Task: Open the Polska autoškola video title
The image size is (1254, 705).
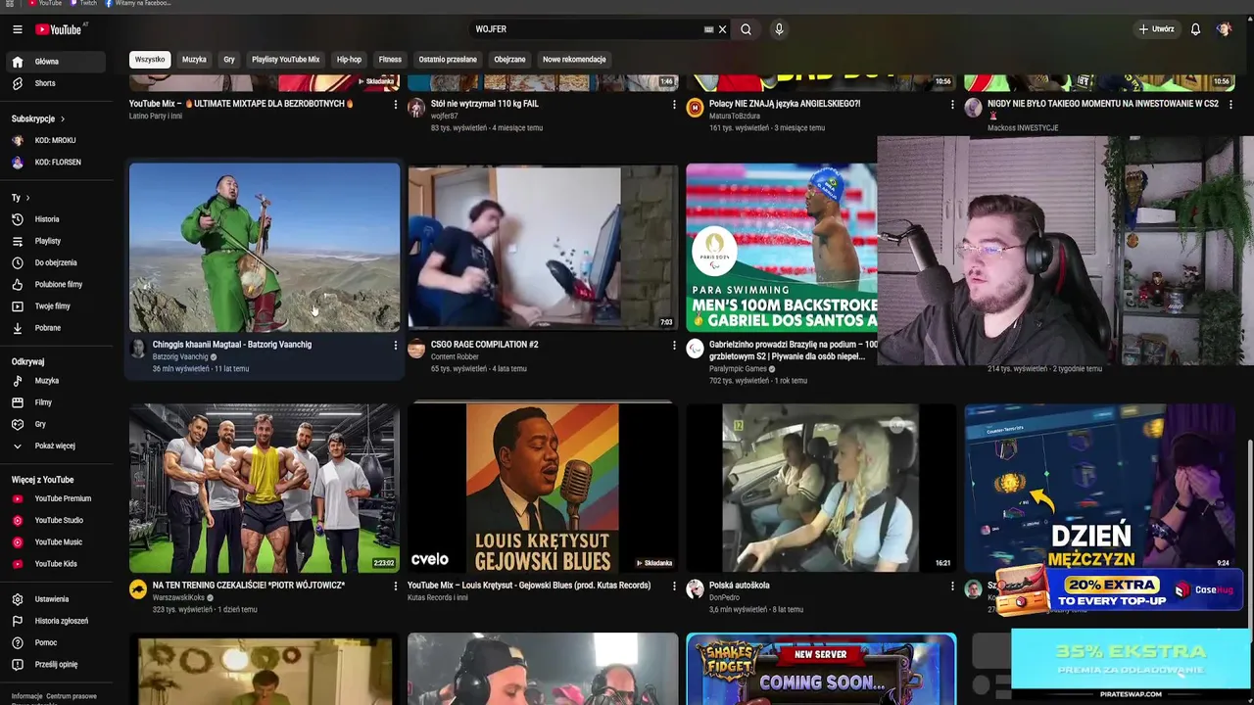Action: 740,586
